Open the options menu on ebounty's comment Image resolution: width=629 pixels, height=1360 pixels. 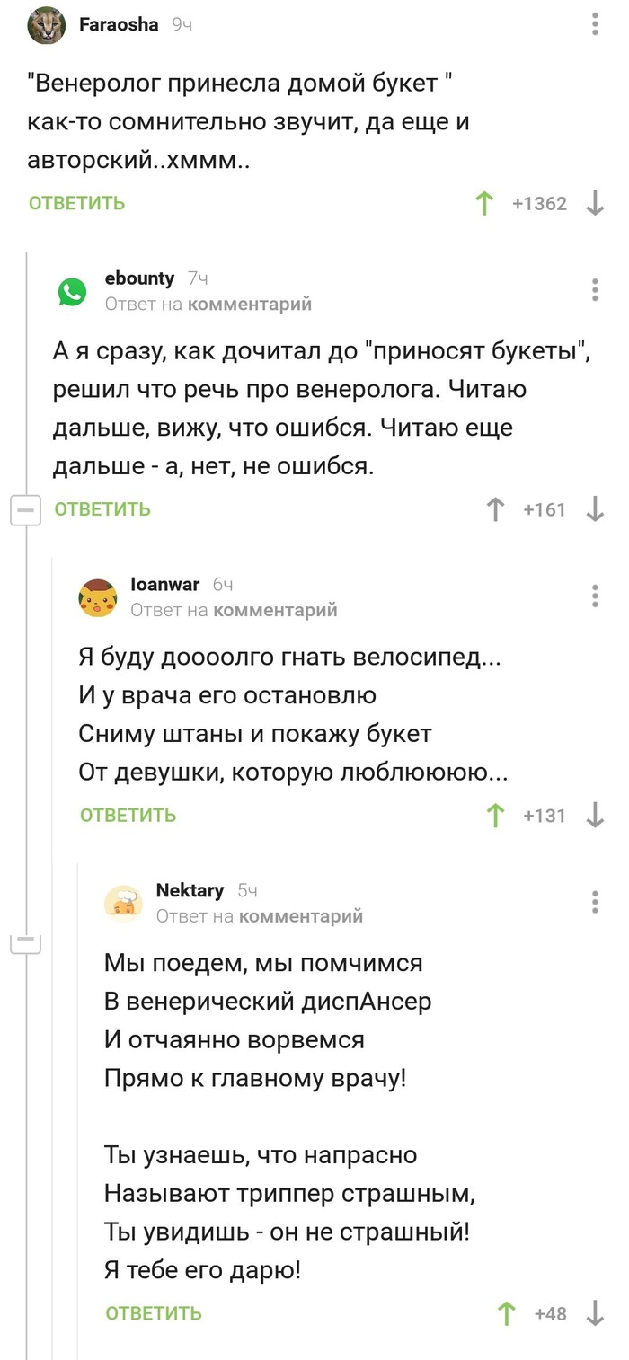(x=594, y=290)
